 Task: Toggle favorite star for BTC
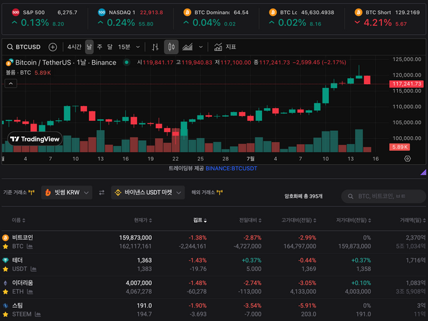click(5, 247)
